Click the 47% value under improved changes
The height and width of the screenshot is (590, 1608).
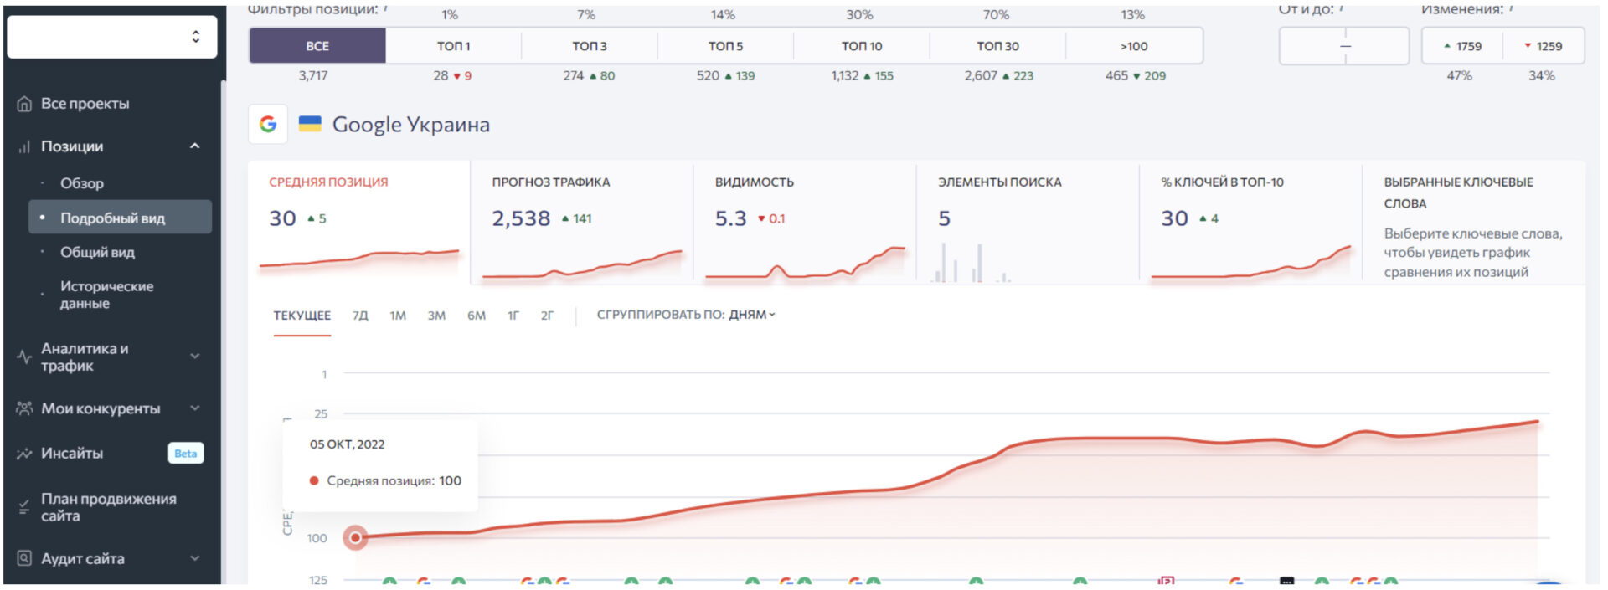click(1460, 75)
